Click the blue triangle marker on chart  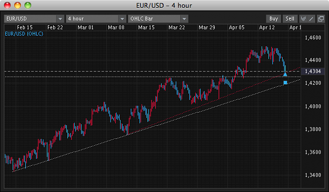coord(285,74)
